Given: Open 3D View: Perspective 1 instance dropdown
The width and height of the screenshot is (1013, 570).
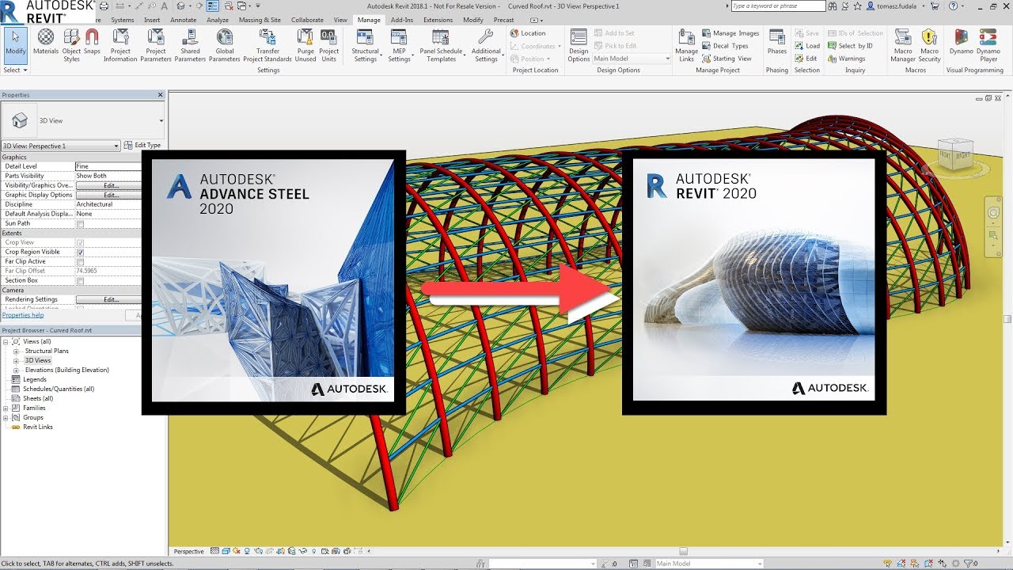Looking at the screenshot, I should coord(61,146).
